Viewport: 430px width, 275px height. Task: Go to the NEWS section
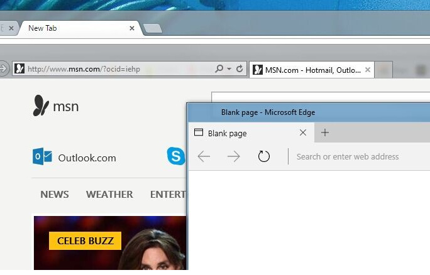(x=55, y=194)
